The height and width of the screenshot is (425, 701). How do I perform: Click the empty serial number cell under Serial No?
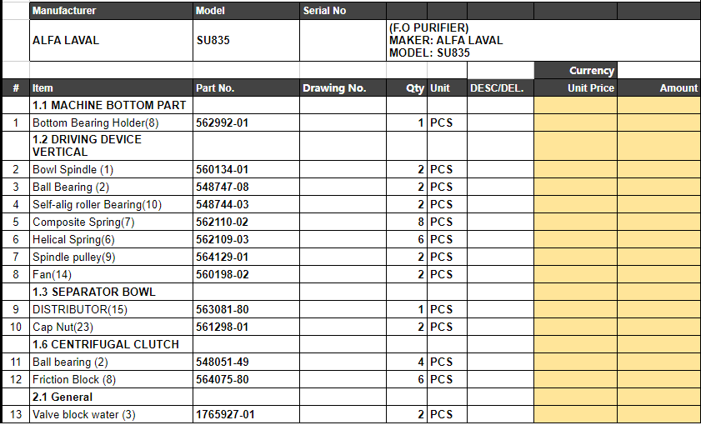point(343,40)
